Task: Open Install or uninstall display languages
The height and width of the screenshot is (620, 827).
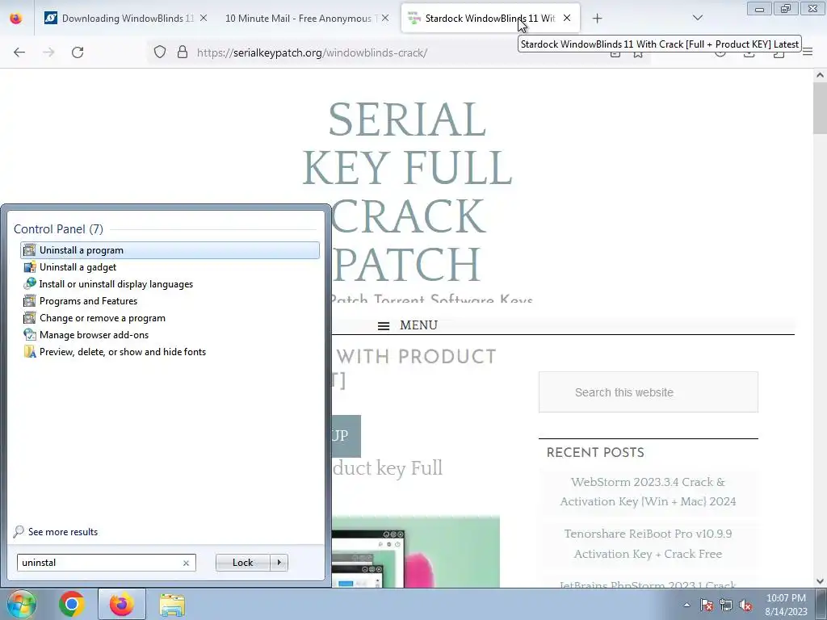Action: click(x=170, y=283)
